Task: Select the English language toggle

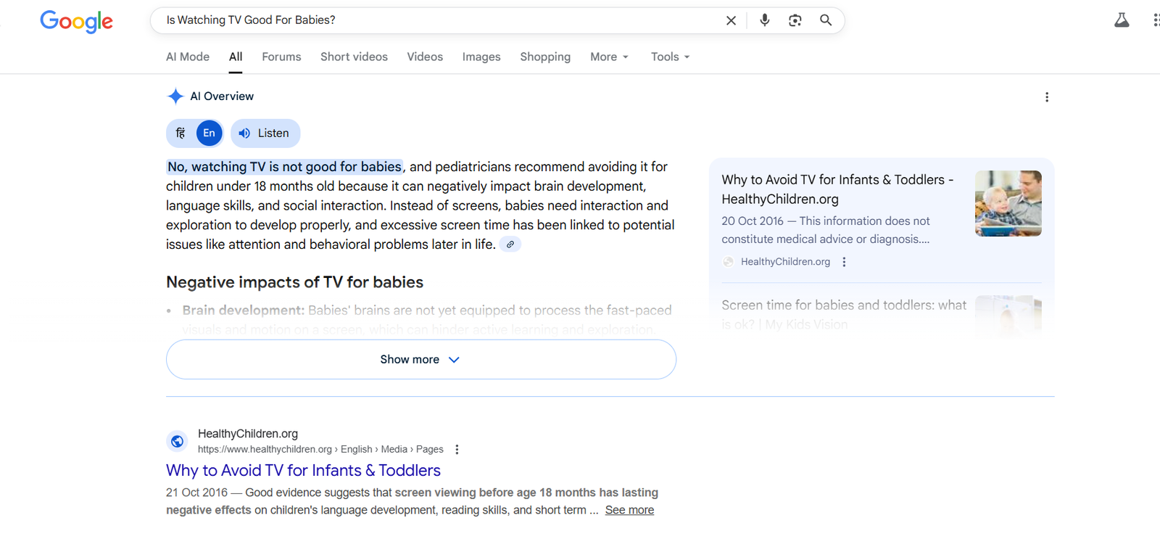Action: [x=209, y=133]
